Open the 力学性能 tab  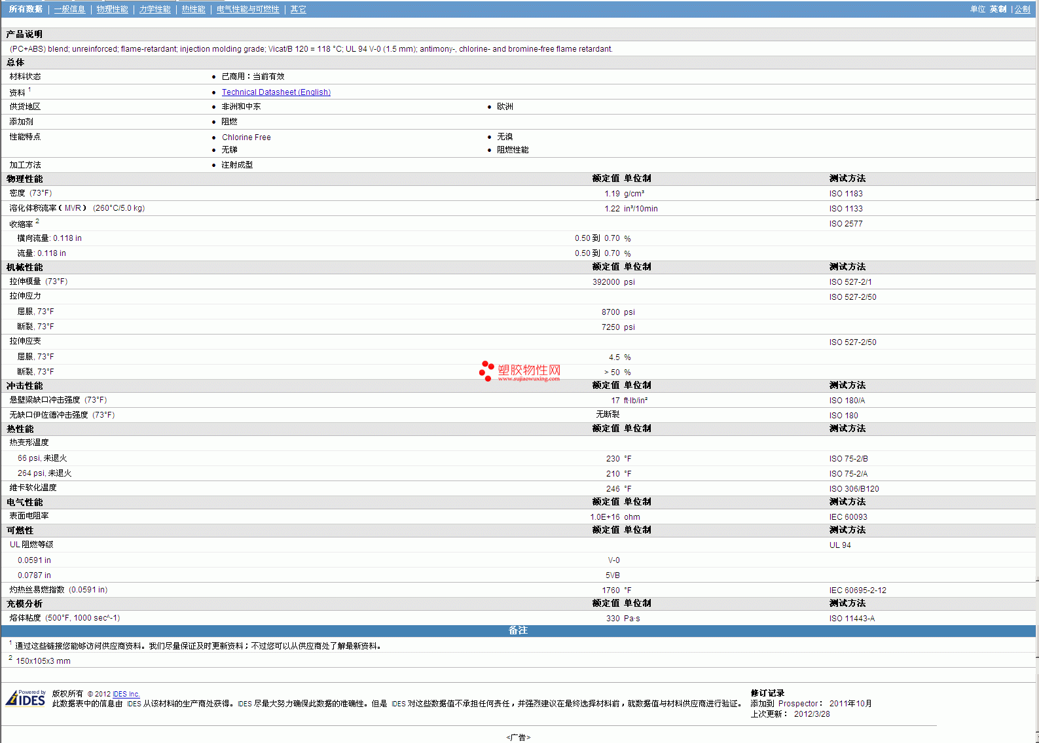point(155,9)
